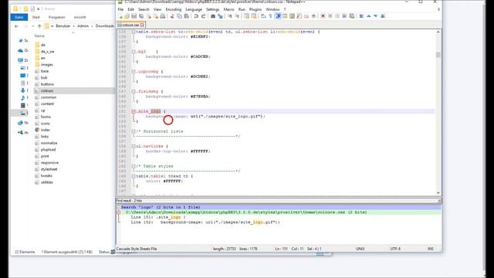Open the Encoding menu
Image resolution: width=494 pixels, height=278 pixels.
[x=173, y=9]
